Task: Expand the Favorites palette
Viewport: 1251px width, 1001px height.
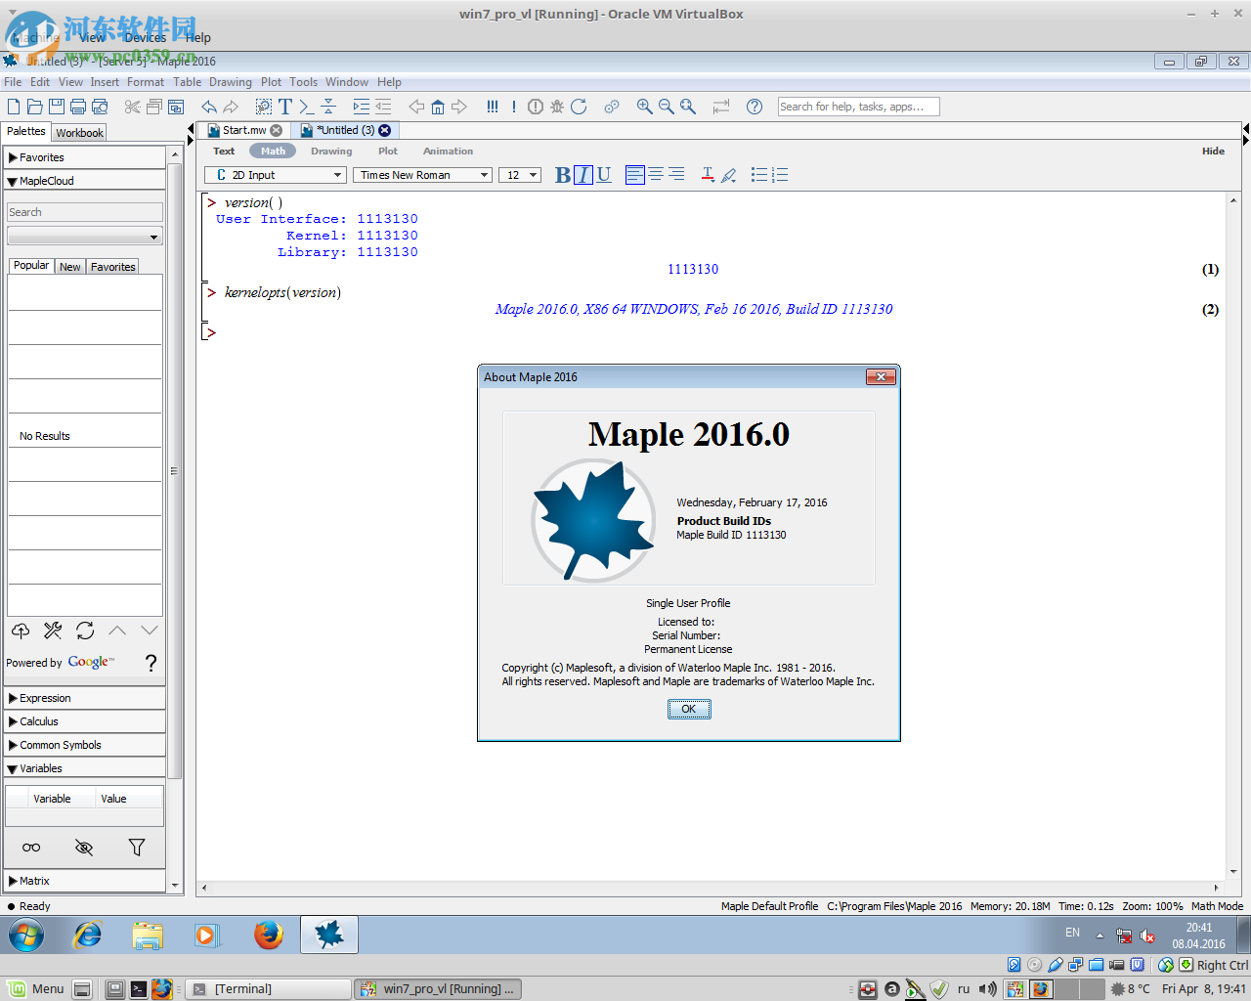Action: tap(85, 157)
